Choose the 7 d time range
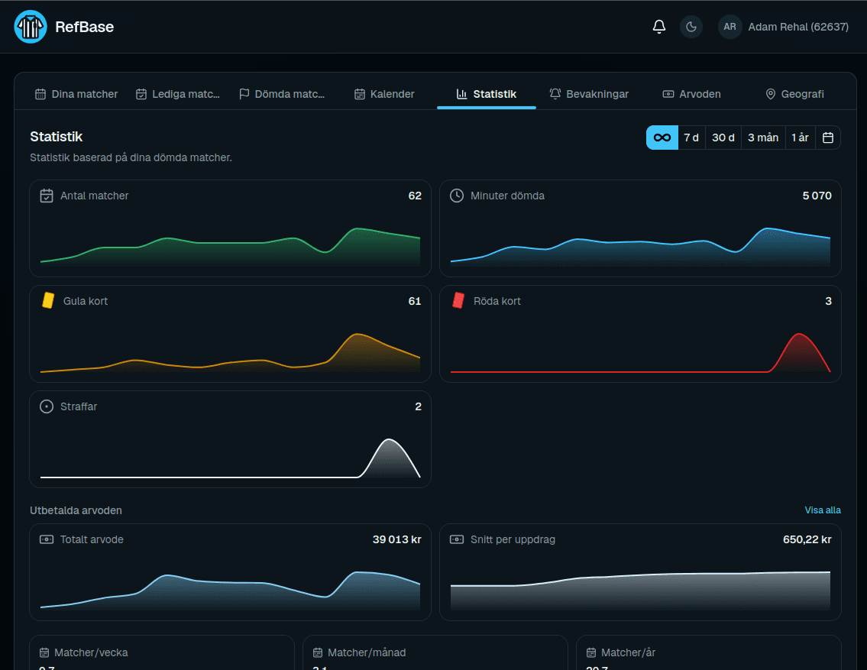 [x=691, y=138]
